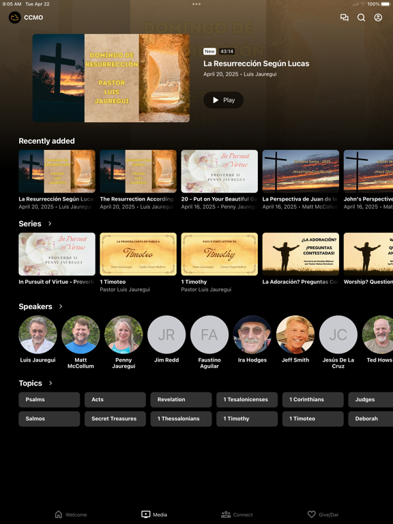The image size is (393, 524).
Task: Select speaker Matt McCollum avatar
Action: click(81, 334)
